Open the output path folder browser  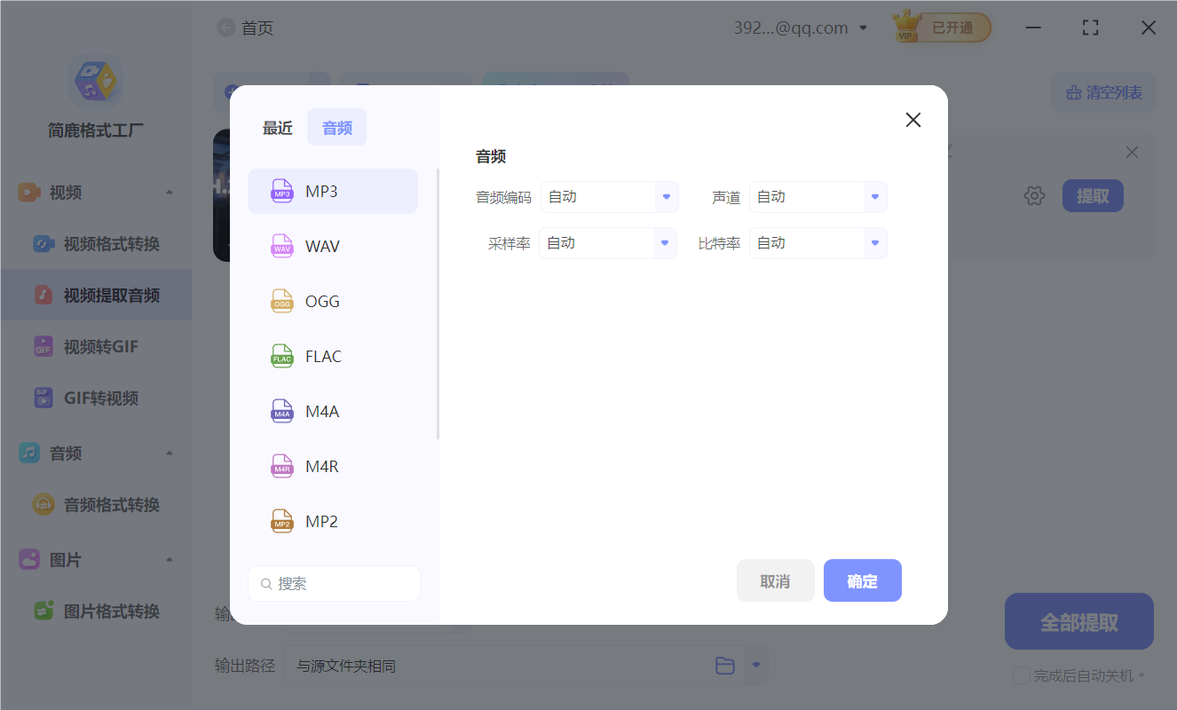point(725,665)
